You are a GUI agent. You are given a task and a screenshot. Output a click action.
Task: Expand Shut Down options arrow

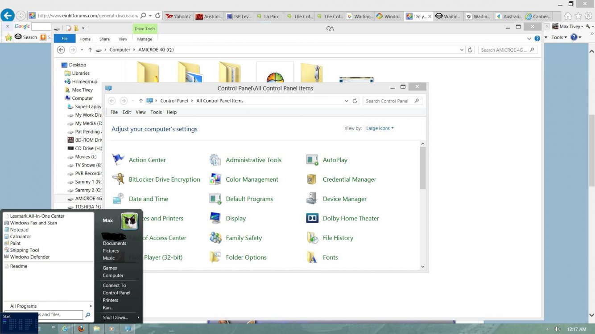tap(138, 318)
